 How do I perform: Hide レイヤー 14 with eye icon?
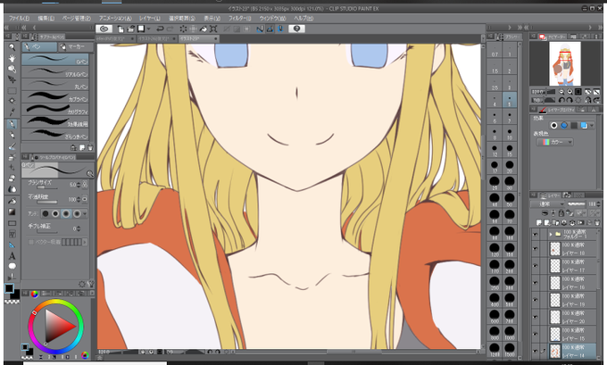tap(535, 351)
